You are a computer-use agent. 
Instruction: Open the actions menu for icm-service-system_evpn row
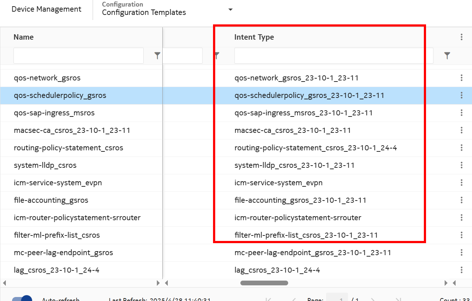pyautogui.click(x=461, y=183)
